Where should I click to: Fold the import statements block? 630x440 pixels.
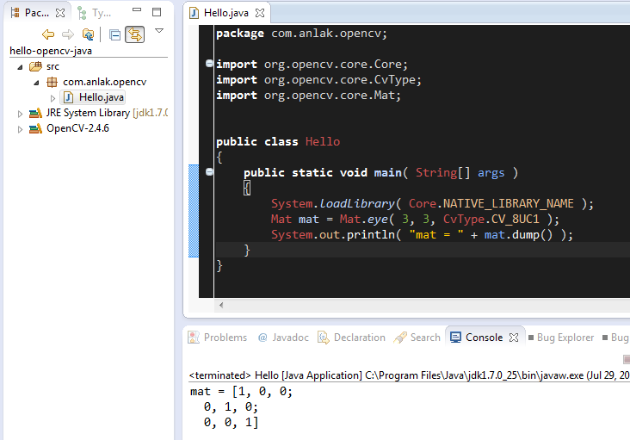209,65
